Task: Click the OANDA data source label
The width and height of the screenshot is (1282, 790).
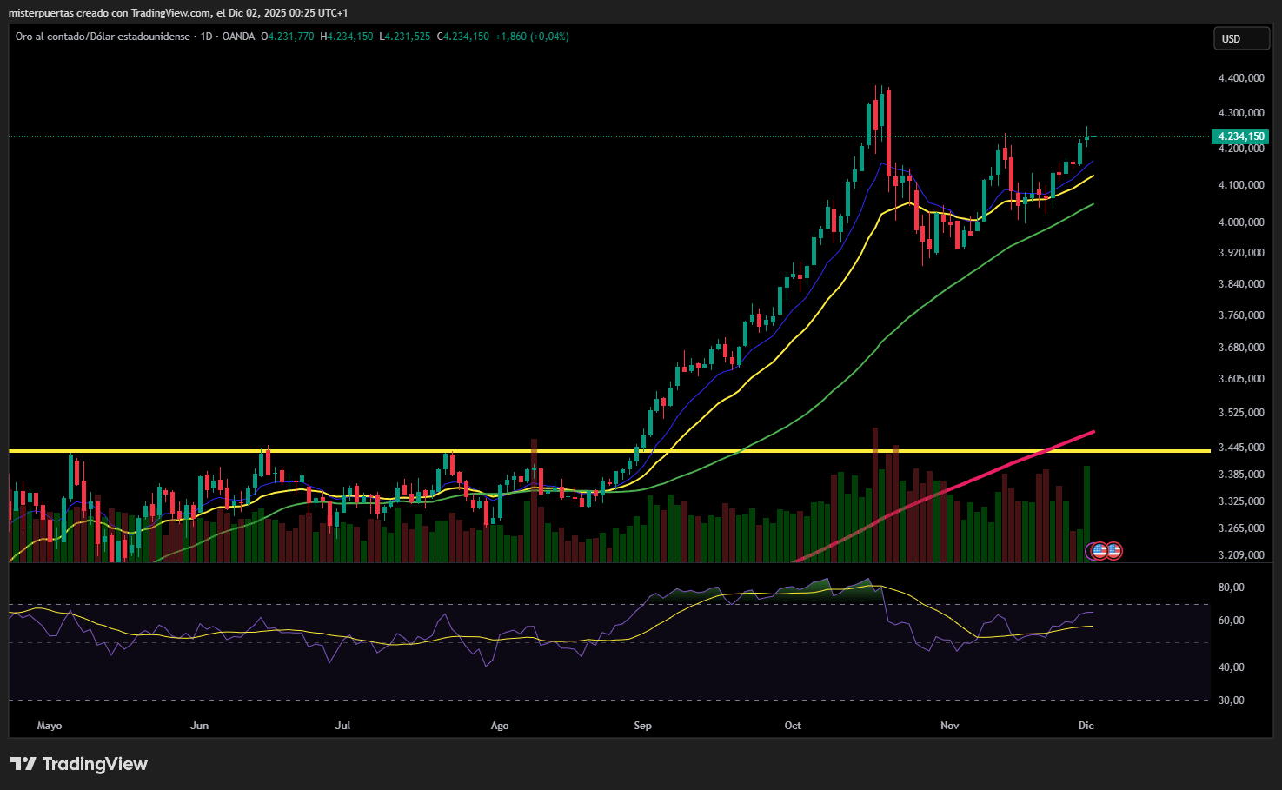Action: coord(238,37)
